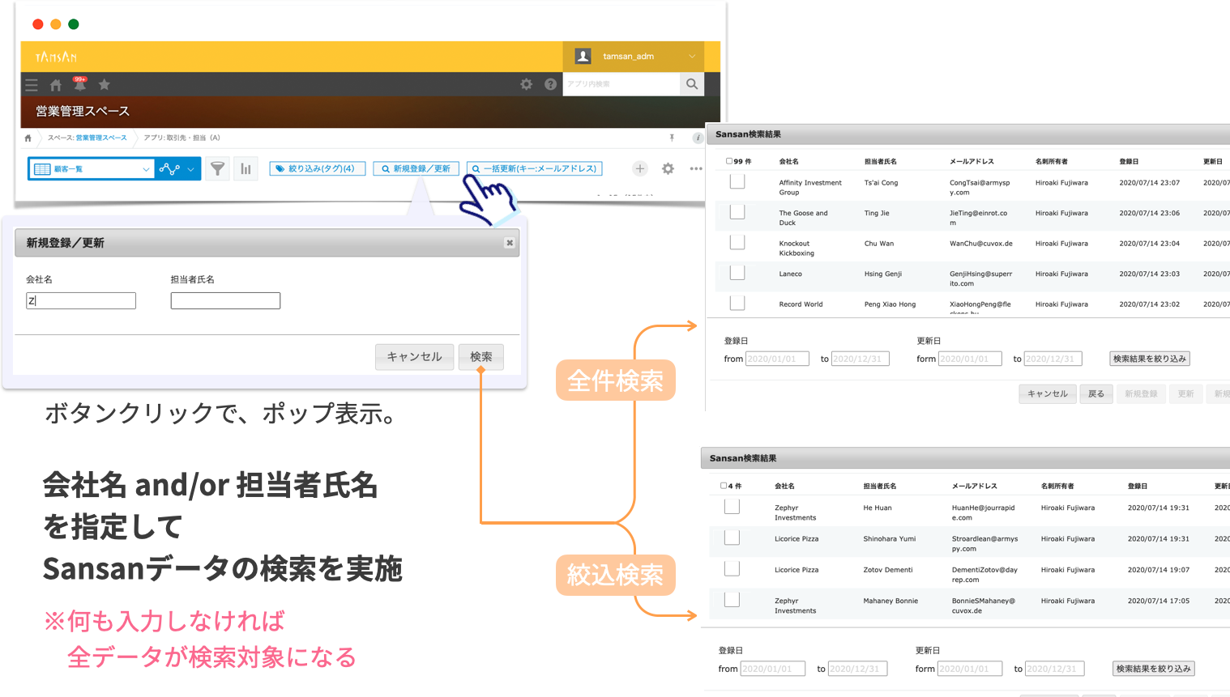Open the help question mark icon
The height and width of the screenshot is (697, 1230).
point(550,84)
